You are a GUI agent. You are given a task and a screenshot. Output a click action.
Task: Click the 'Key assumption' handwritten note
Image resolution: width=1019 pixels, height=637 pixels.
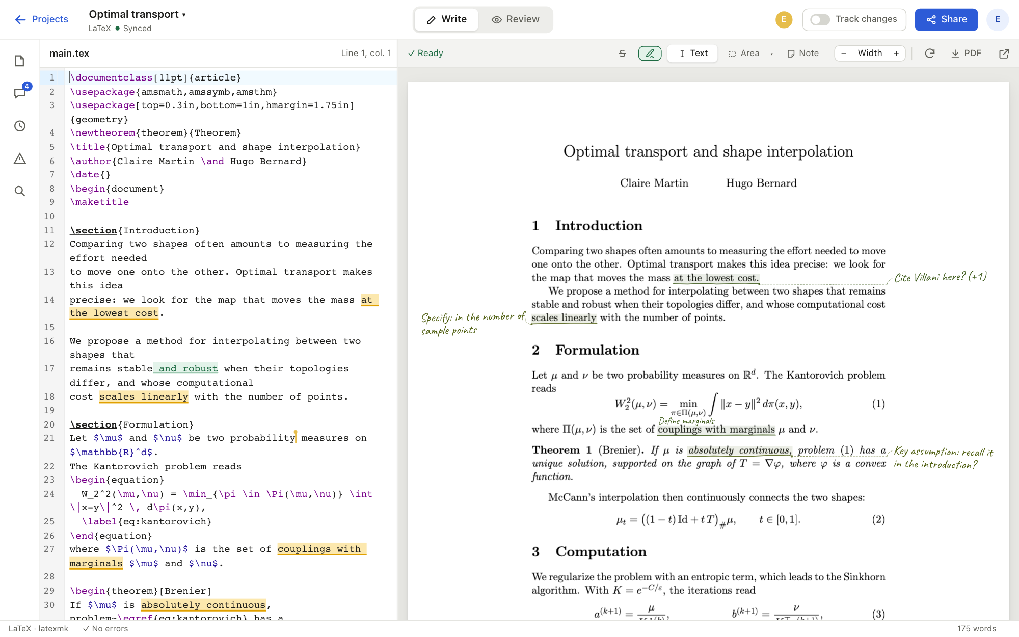click(944, 458)
